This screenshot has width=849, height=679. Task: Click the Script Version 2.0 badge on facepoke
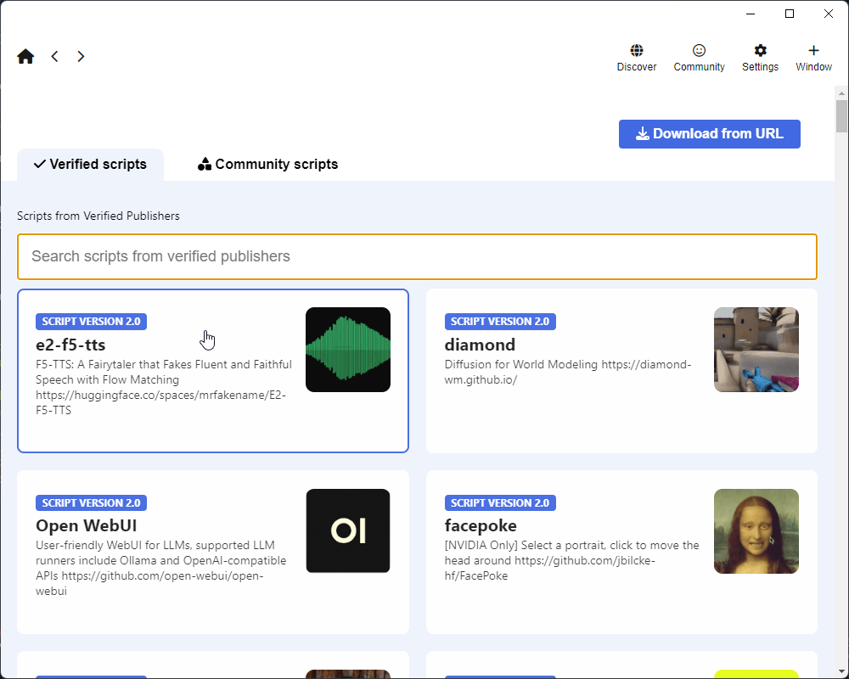tap(500, 503)
